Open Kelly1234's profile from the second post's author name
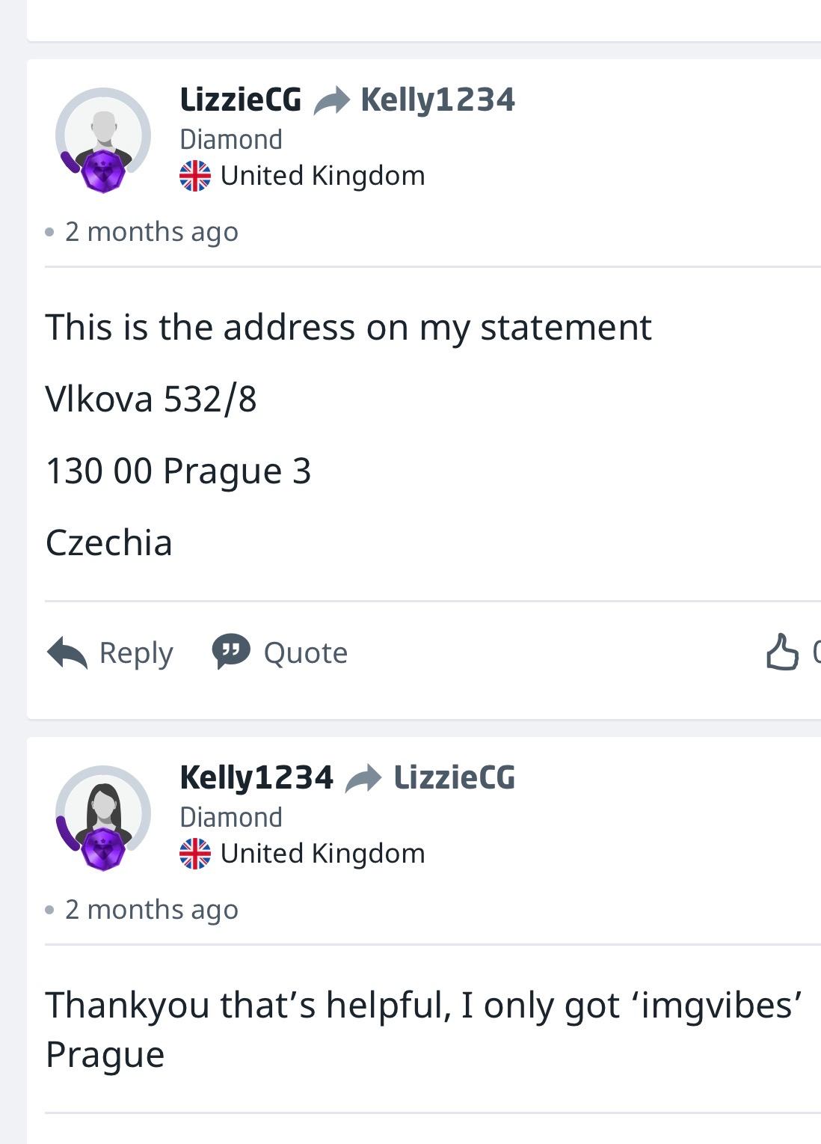The width and height of the screenshot is (821, 1144). [x=256, y=777]
